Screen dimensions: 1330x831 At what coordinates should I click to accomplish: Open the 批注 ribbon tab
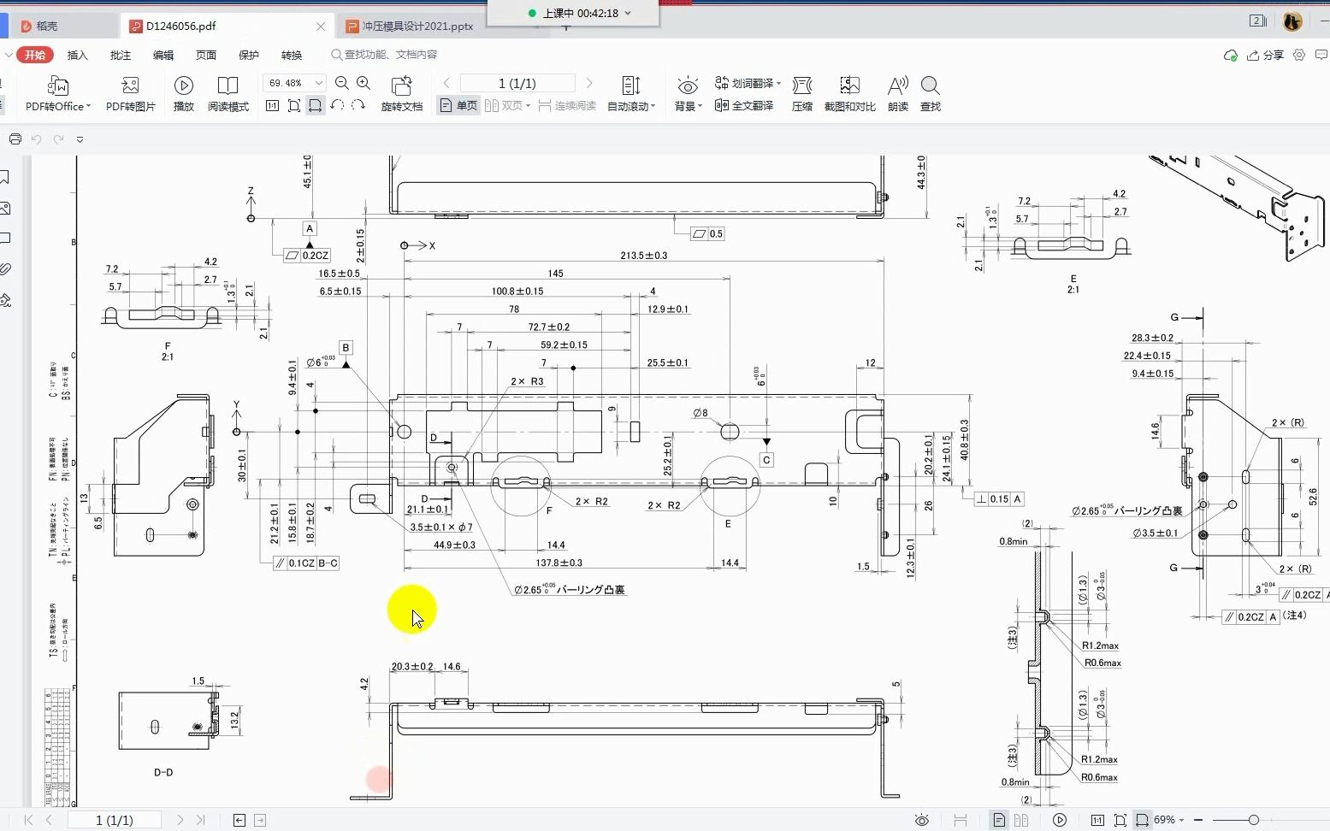(121, 55)
